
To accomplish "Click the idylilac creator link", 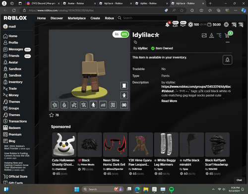I will (143, 48).
